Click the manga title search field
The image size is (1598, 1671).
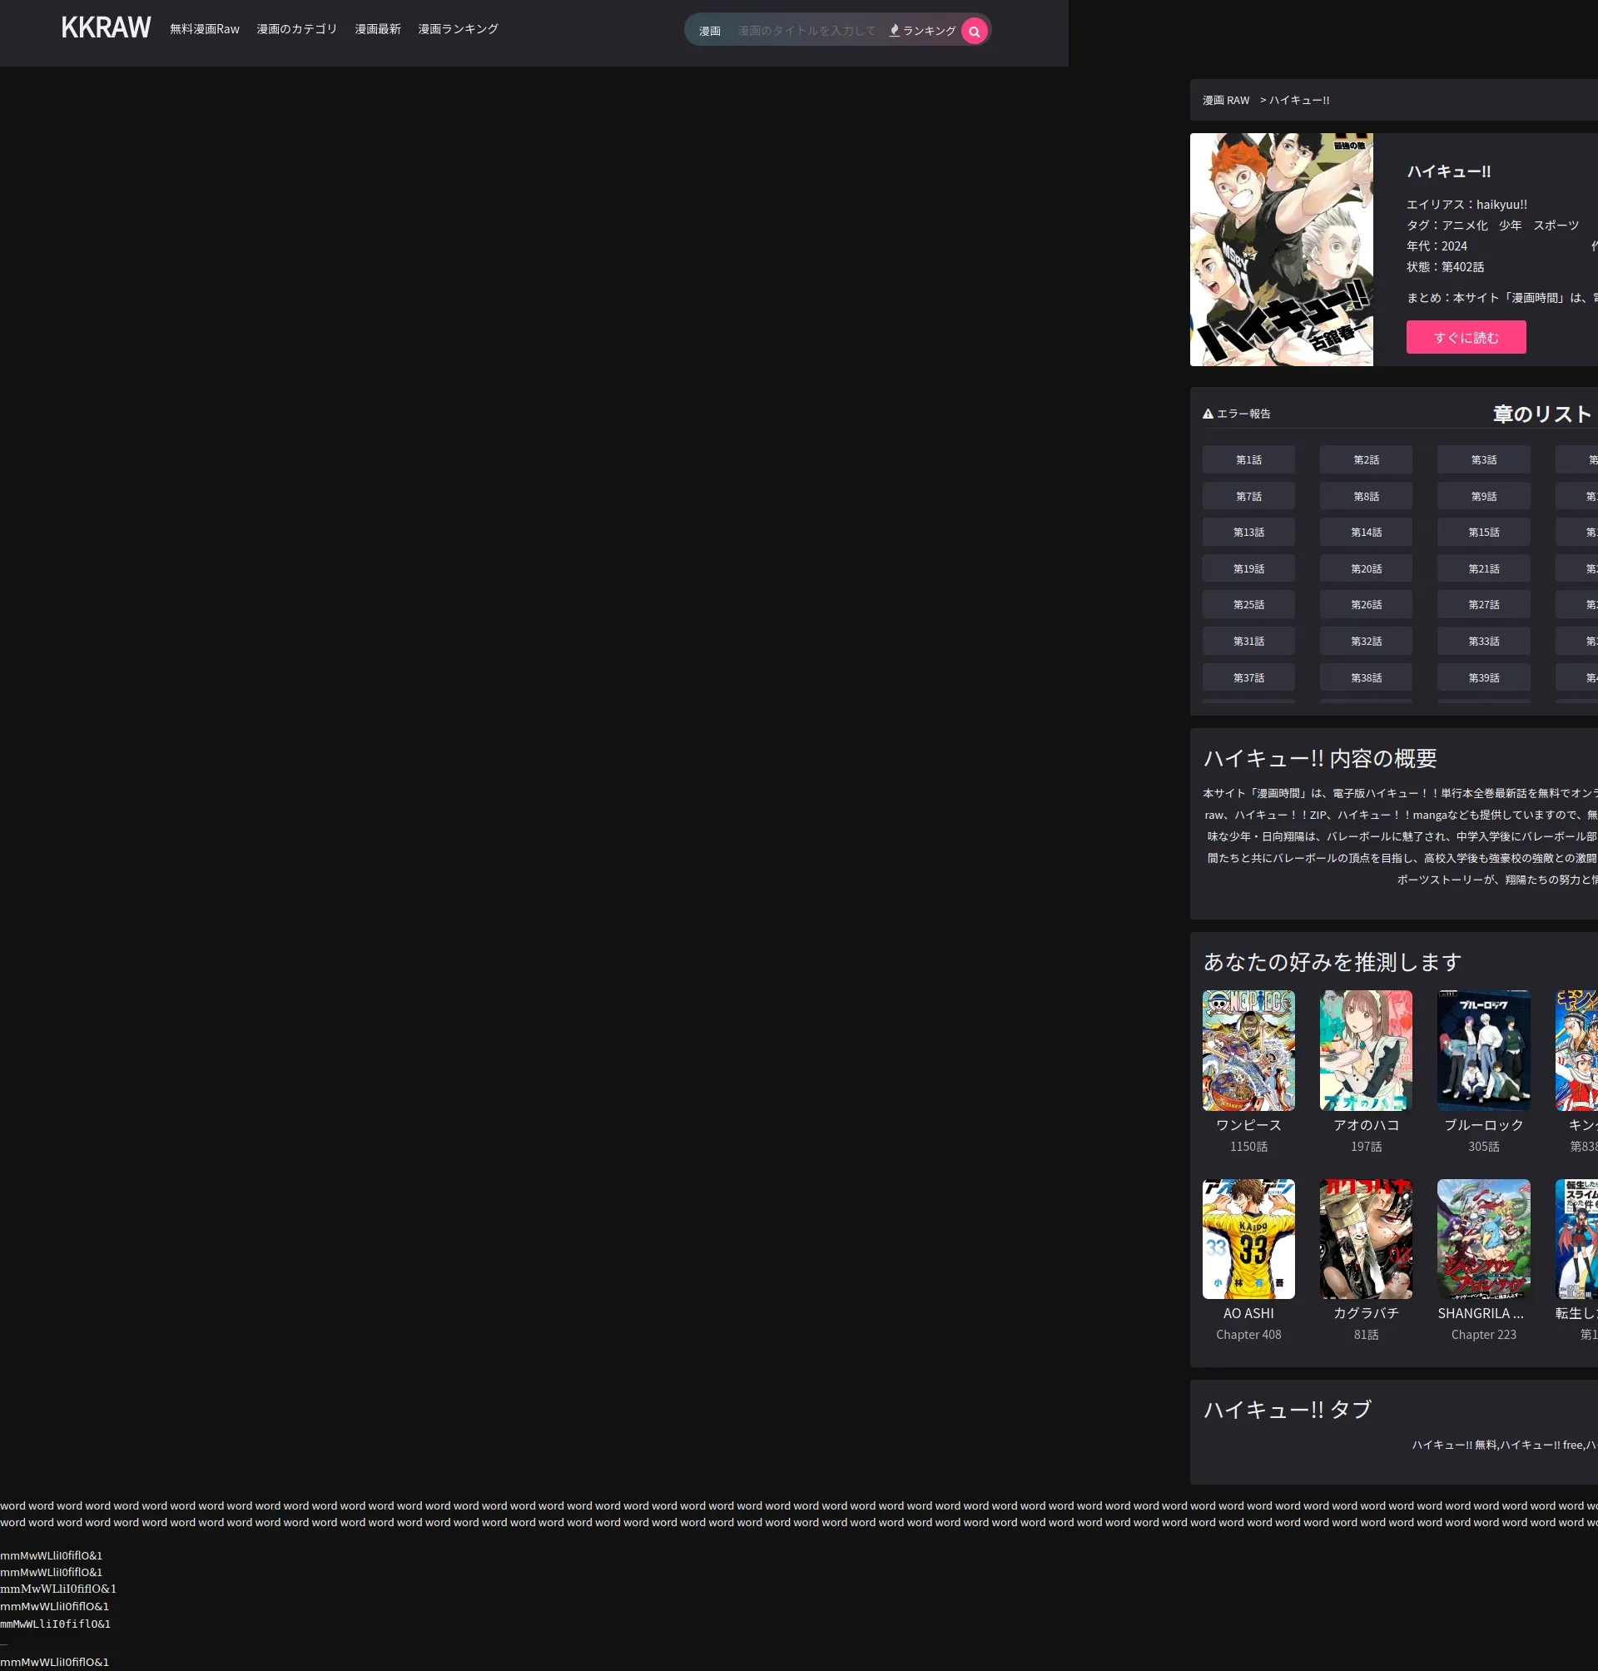[x=806, y=31]
